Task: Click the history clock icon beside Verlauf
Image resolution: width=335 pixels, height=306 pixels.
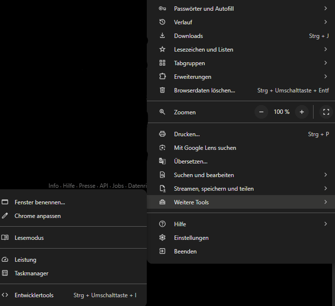Action: pyautogui.click(x=162, y=22)
